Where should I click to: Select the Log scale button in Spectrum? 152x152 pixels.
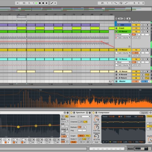click(x=84, y=139)
